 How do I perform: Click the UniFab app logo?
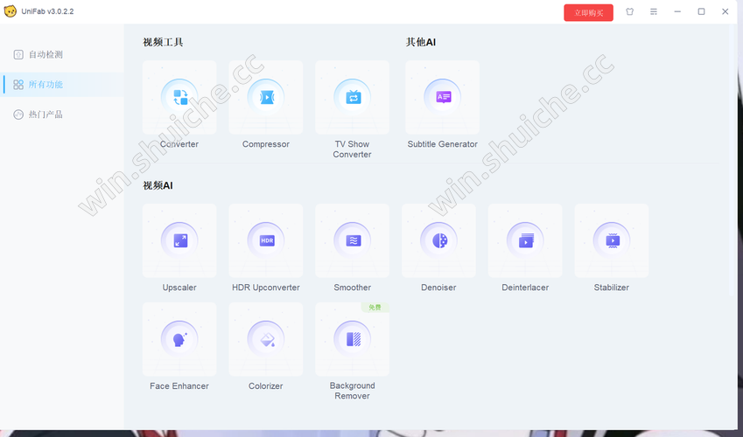click(10, 11)
